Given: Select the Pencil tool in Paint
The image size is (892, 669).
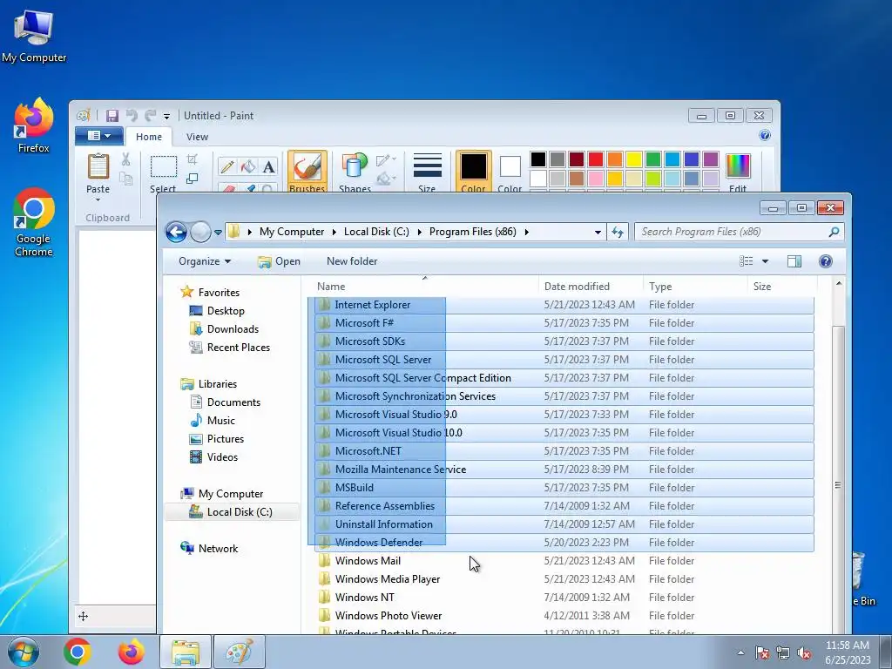Looking at the screenshot, I should (227, 166).
